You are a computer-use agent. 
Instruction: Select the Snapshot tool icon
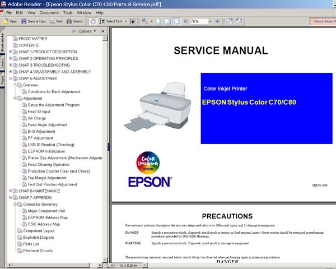[133, 21]
